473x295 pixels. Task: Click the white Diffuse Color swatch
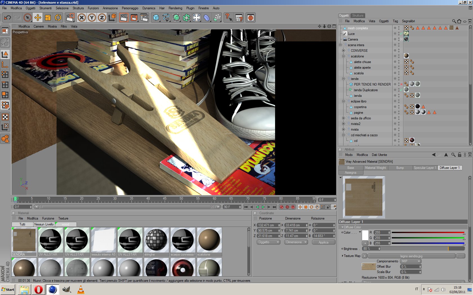pos(365,235)
